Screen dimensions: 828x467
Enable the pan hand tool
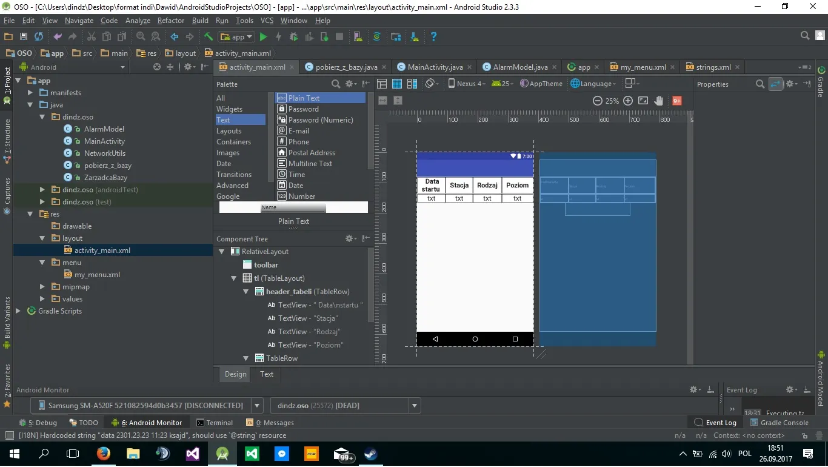click(659, 101)
